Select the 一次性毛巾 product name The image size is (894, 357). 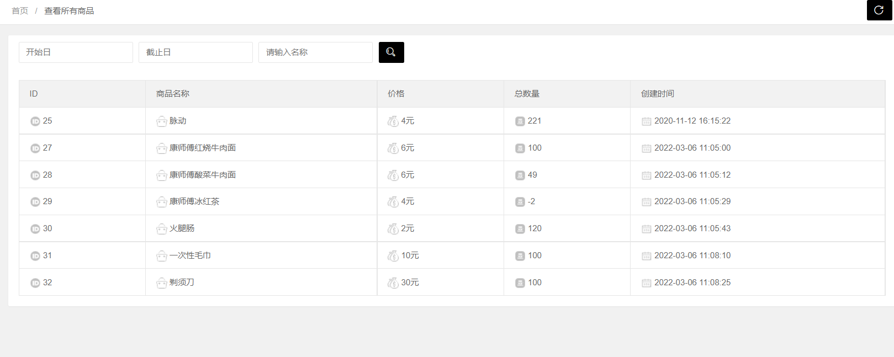point(190,255)
